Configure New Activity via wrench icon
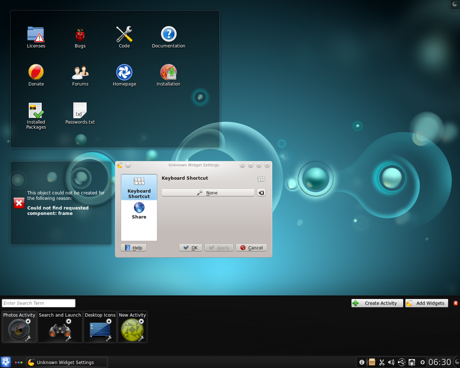 tap(141, 338)
